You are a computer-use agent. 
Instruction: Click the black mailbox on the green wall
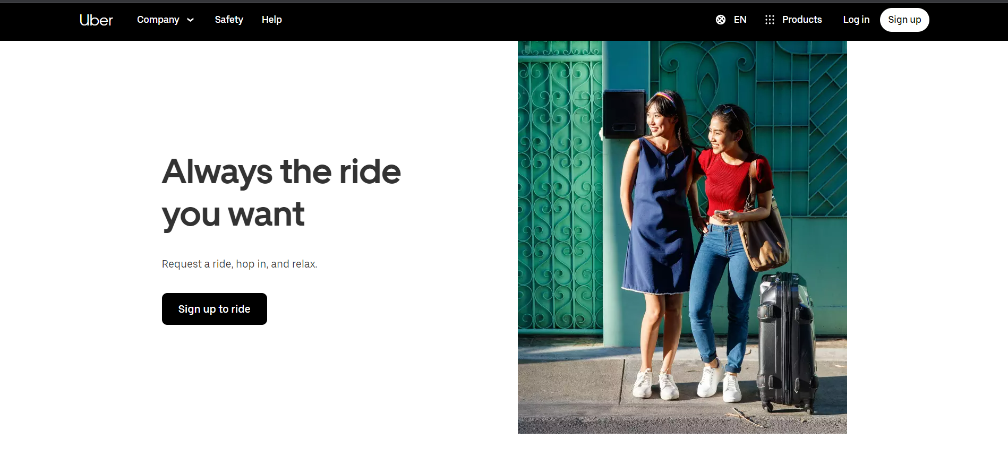[624, 114]
